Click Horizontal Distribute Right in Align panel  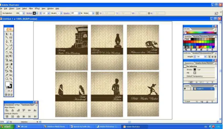35,116
